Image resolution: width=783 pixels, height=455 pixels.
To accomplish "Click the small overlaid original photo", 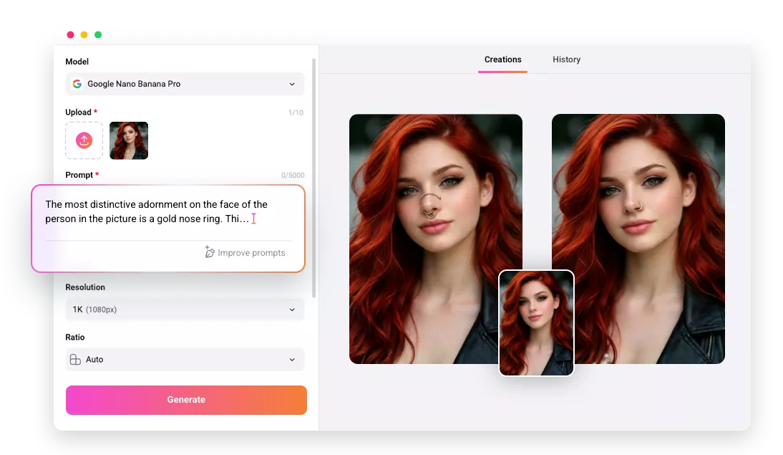I will pyautogui.click(x=536, y=322).
